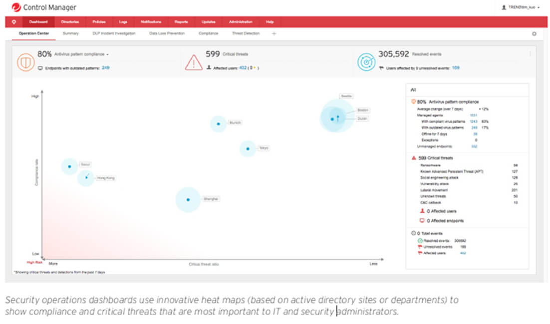Select the Munich bubble on the heat map
The height and width of the screenshot is (324, 550).
tap(218, 124)
